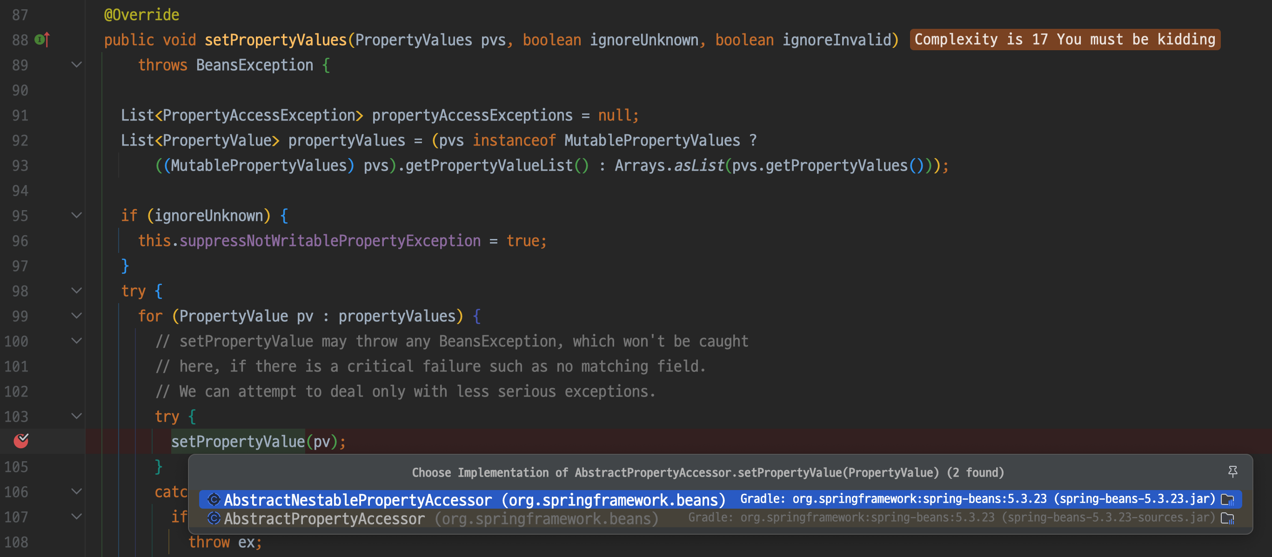Choose the AbstractPropertyAccessor implementation entry

click(x=324, y=518)
